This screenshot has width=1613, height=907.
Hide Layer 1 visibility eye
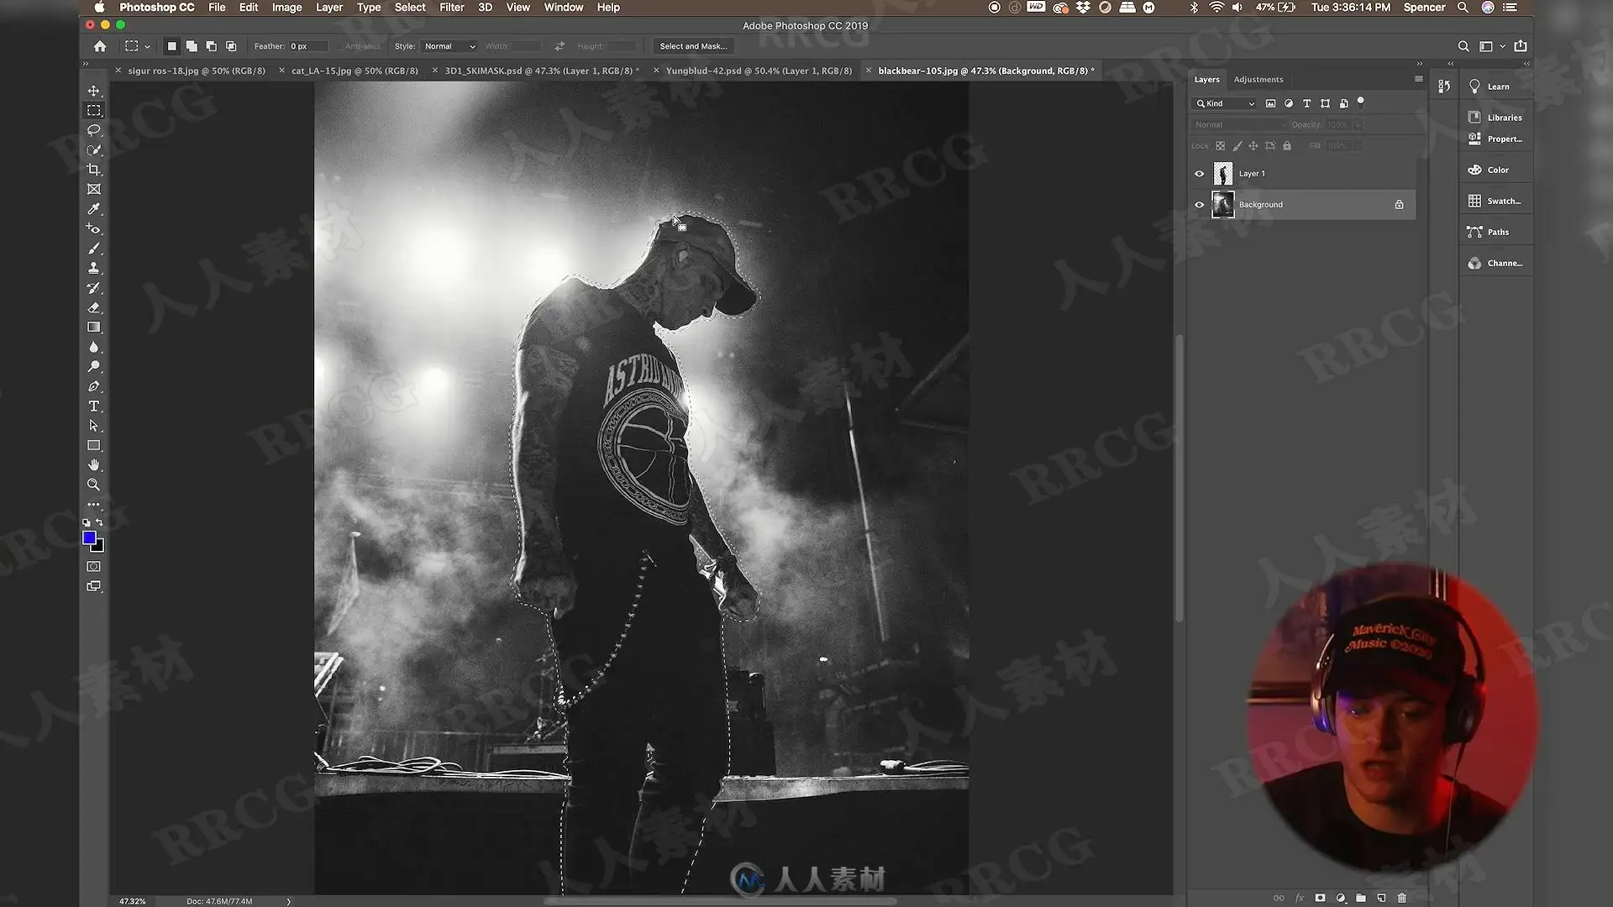(1199, 174)
